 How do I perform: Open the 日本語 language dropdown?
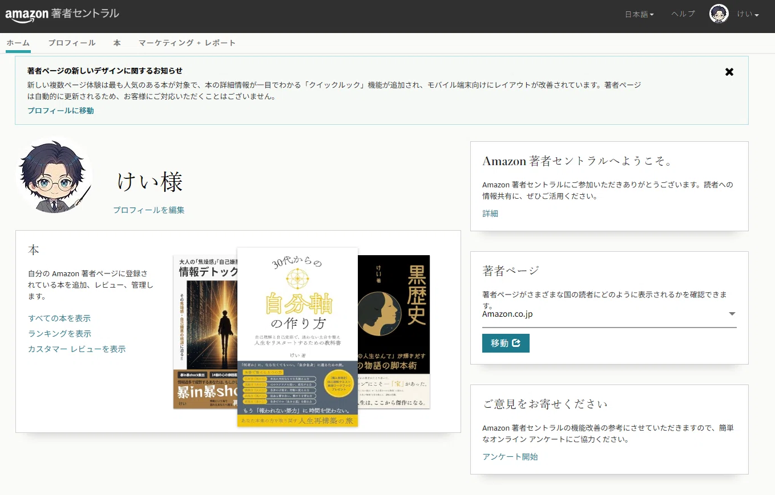(639, 14)
